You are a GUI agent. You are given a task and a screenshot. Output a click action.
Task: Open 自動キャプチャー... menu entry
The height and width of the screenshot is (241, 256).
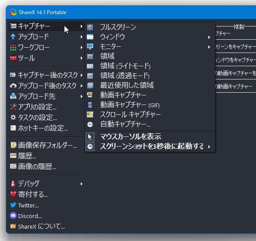[x=150, y=124]
